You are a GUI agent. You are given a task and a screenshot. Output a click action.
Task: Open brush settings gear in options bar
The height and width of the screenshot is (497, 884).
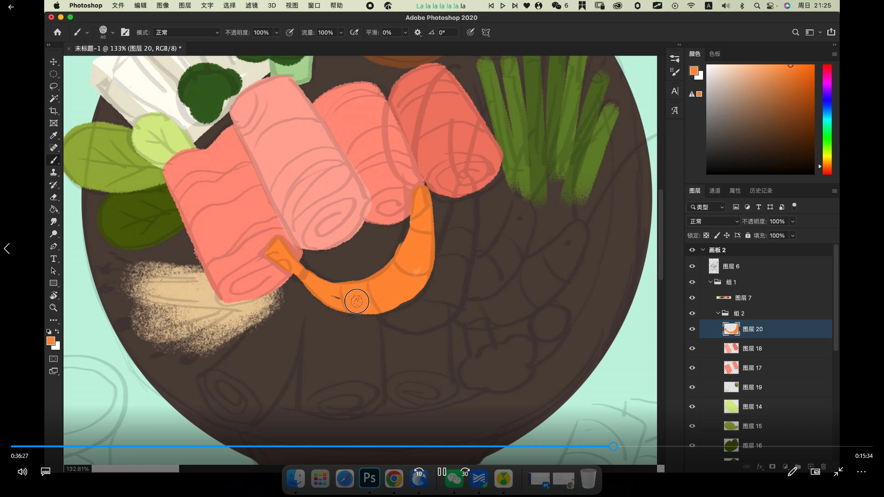(418, 33)
